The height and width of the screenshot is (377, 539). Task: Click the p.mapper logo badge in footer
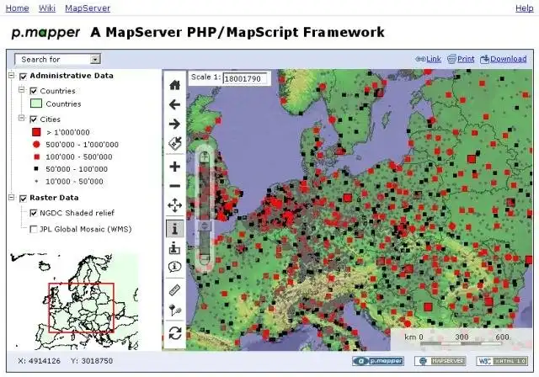pyautogui.click(x=378, y=361)
